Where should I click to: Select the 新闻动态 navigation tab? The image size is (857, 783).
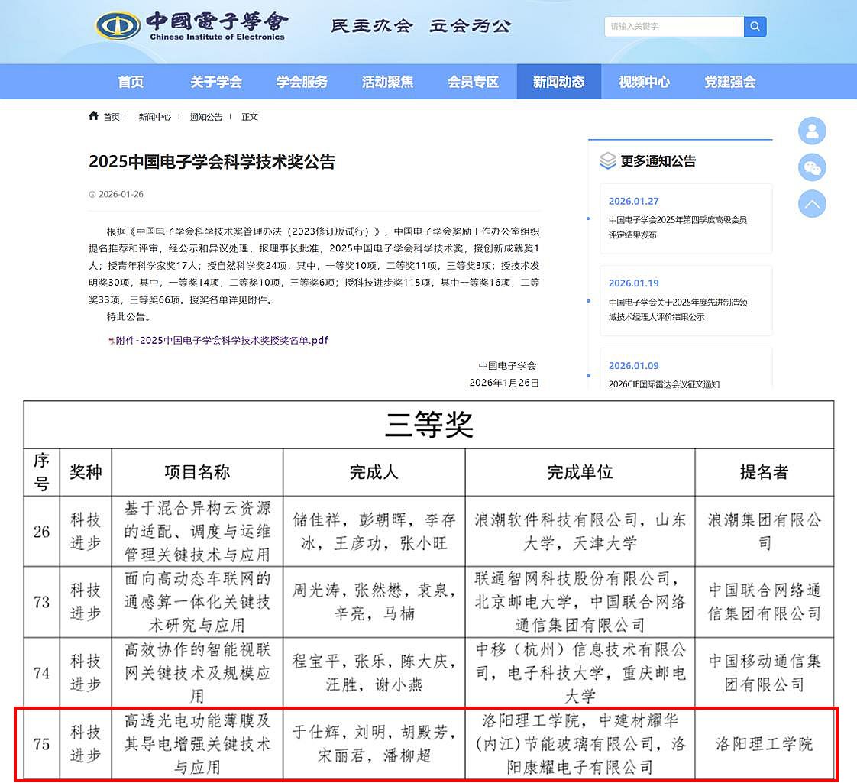tap(558, 83)
